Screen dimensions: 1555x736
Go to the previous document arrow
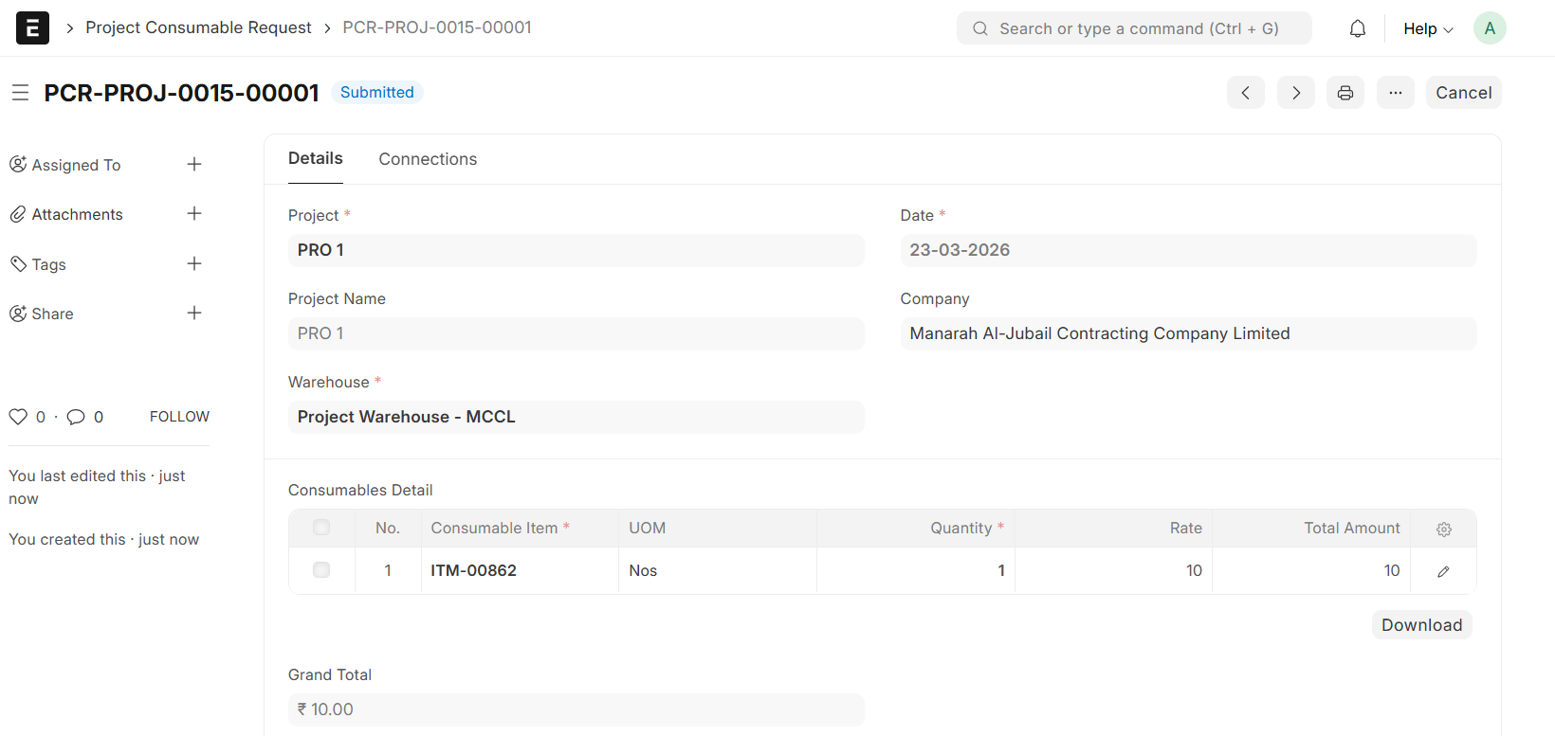click(x=1245, y=93)
